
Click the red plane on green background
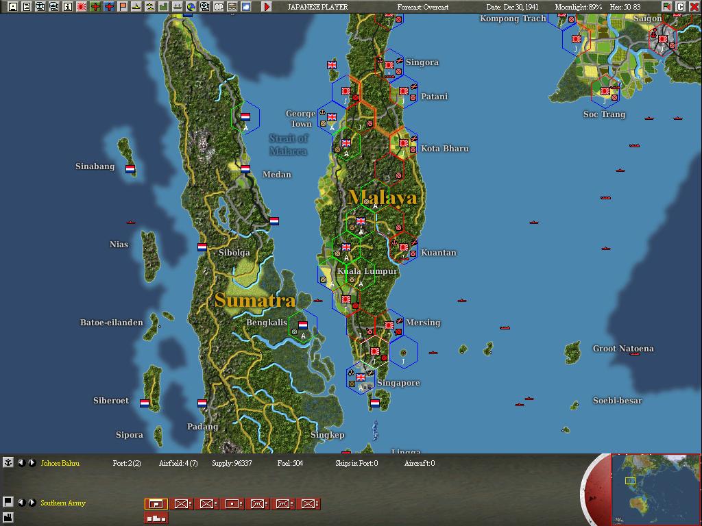[x=95, y=7]
